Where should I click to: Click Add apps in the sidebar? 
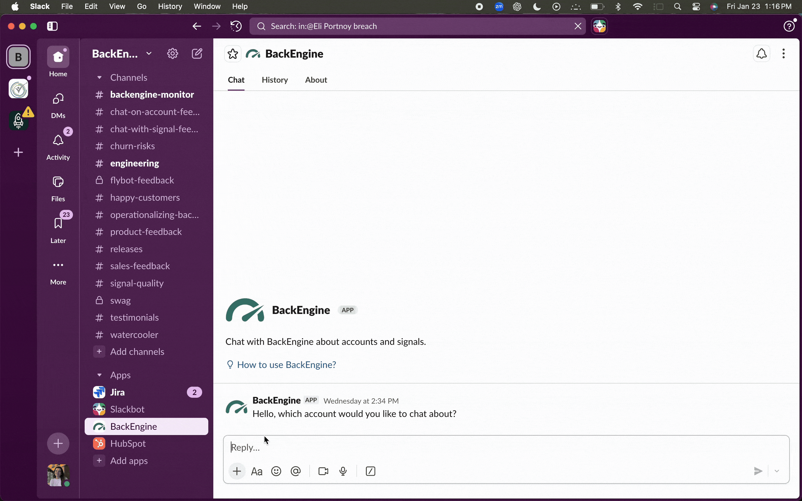click(x=129, y=460)
